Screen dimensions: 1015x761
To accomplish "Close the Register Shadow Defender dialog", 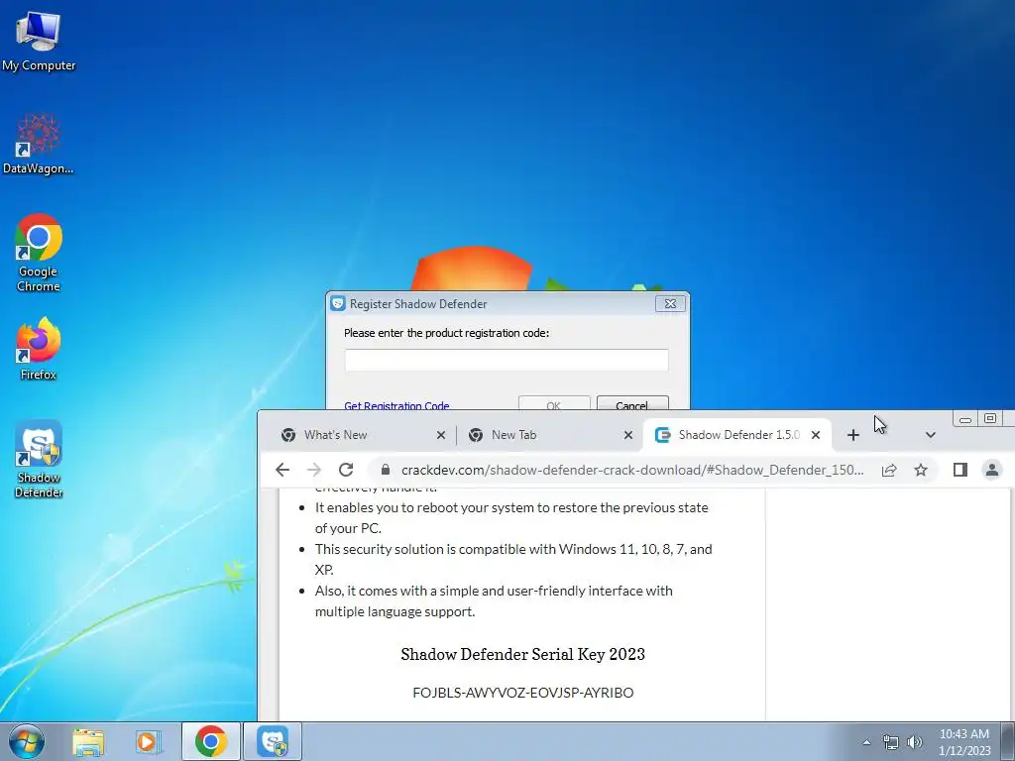I will (670, 303).
